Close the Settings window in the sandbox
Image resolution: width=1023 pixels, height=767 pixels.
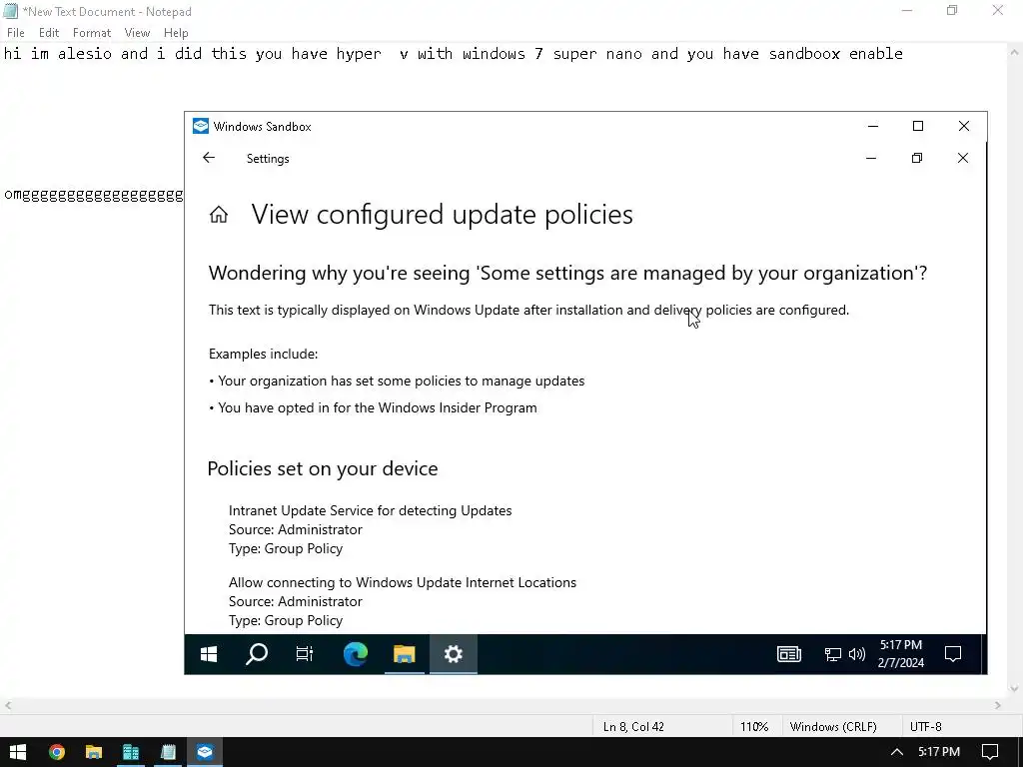[962, 158]
